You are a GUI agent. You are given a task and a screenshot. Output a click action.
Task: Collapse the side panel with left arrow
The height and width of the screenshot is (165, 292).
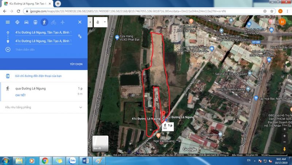pyautogui.click(x=91, y=22)
